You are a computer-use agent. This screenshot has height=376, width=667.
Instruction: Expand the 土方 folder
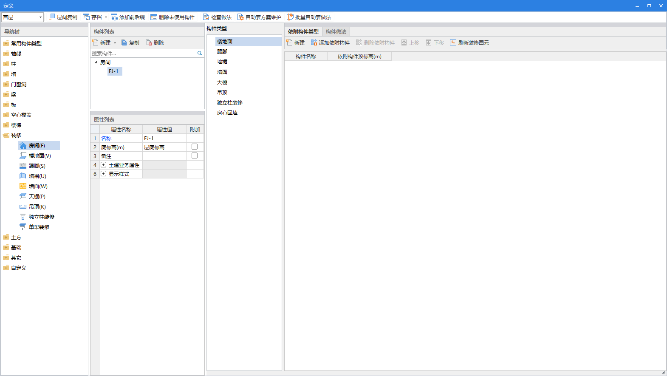click(6, 237)
